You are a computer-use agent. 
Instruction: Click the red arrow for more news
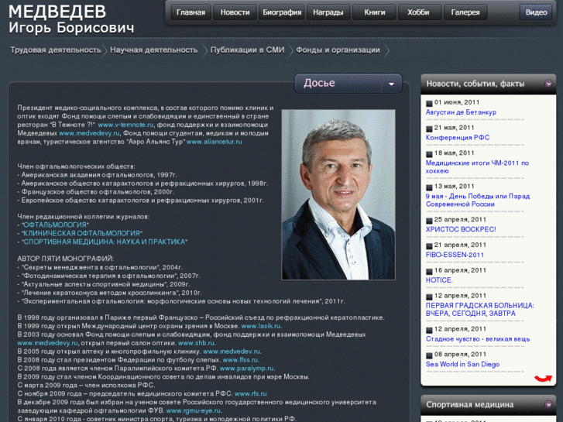pyautogui.click(x=543, y=378)
